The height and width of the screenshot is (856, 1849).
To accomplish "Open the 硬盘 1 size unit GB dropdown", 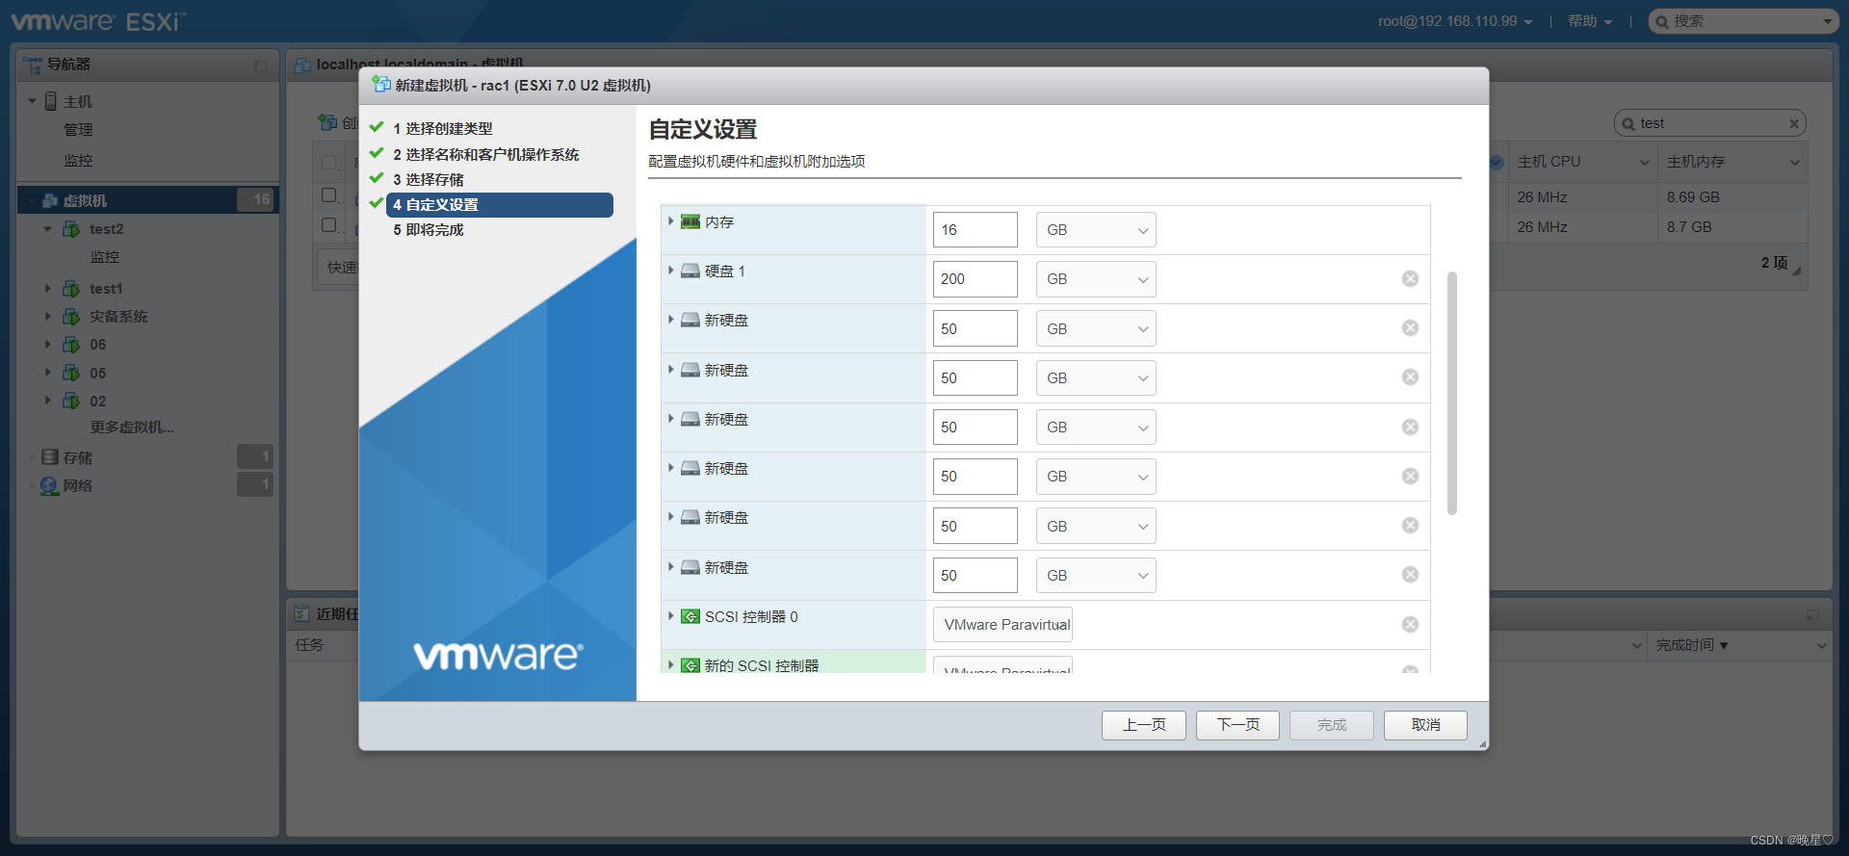I will pos(1096,279).
